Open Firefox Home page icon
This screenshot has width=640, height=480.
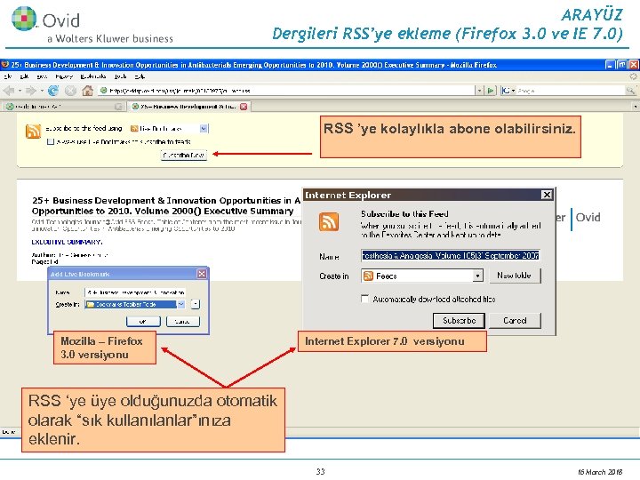pyautogui.click(x=87, y=91)
